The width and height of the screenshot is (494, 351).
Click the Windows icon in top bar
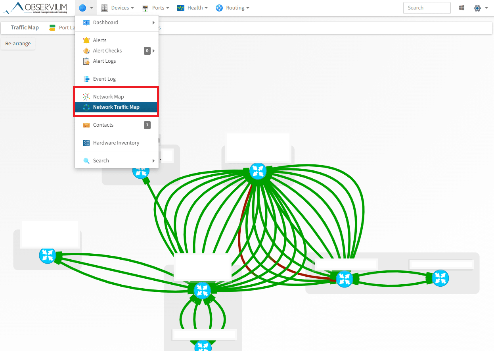pos(461,8)
